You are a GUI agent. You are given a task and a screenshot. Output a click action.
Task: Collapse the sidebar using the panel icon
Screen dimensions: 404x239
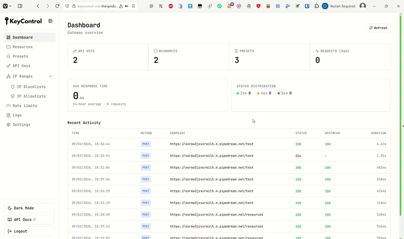tap(51, 21)
